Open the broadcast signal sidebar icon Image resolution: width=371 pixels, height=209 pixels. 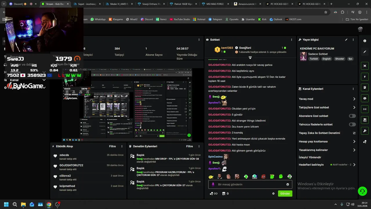click(365, 109)
